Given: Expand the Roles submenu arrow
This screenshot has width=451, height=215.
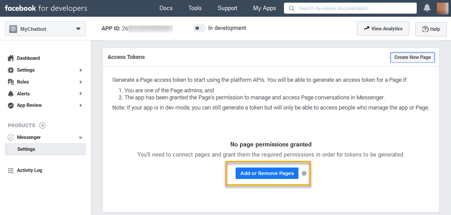Looking at the screenshot, I should (x=81, y=82).
